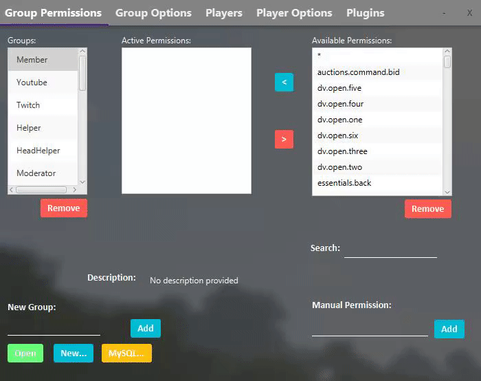Click Groups list horizontal scroll right arrow

click(74, 190)
